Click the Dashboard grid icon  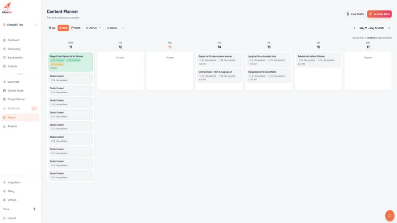[4, 40]
